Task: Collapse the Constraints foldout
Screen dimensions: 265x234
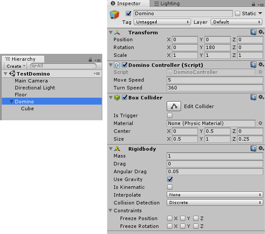Action: coord(111,211)
